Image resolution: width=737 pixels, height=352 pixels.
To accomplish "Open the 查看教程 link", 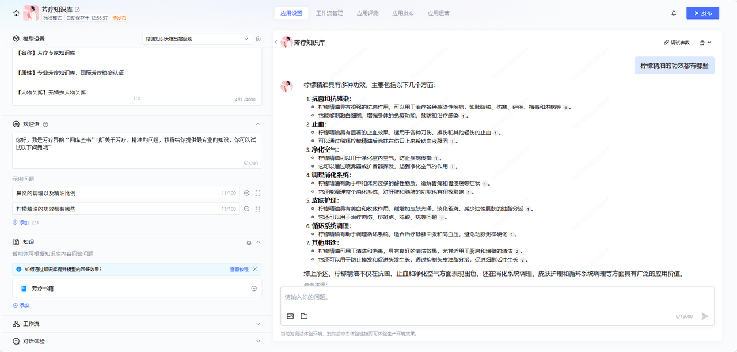I will coord(239,269).
